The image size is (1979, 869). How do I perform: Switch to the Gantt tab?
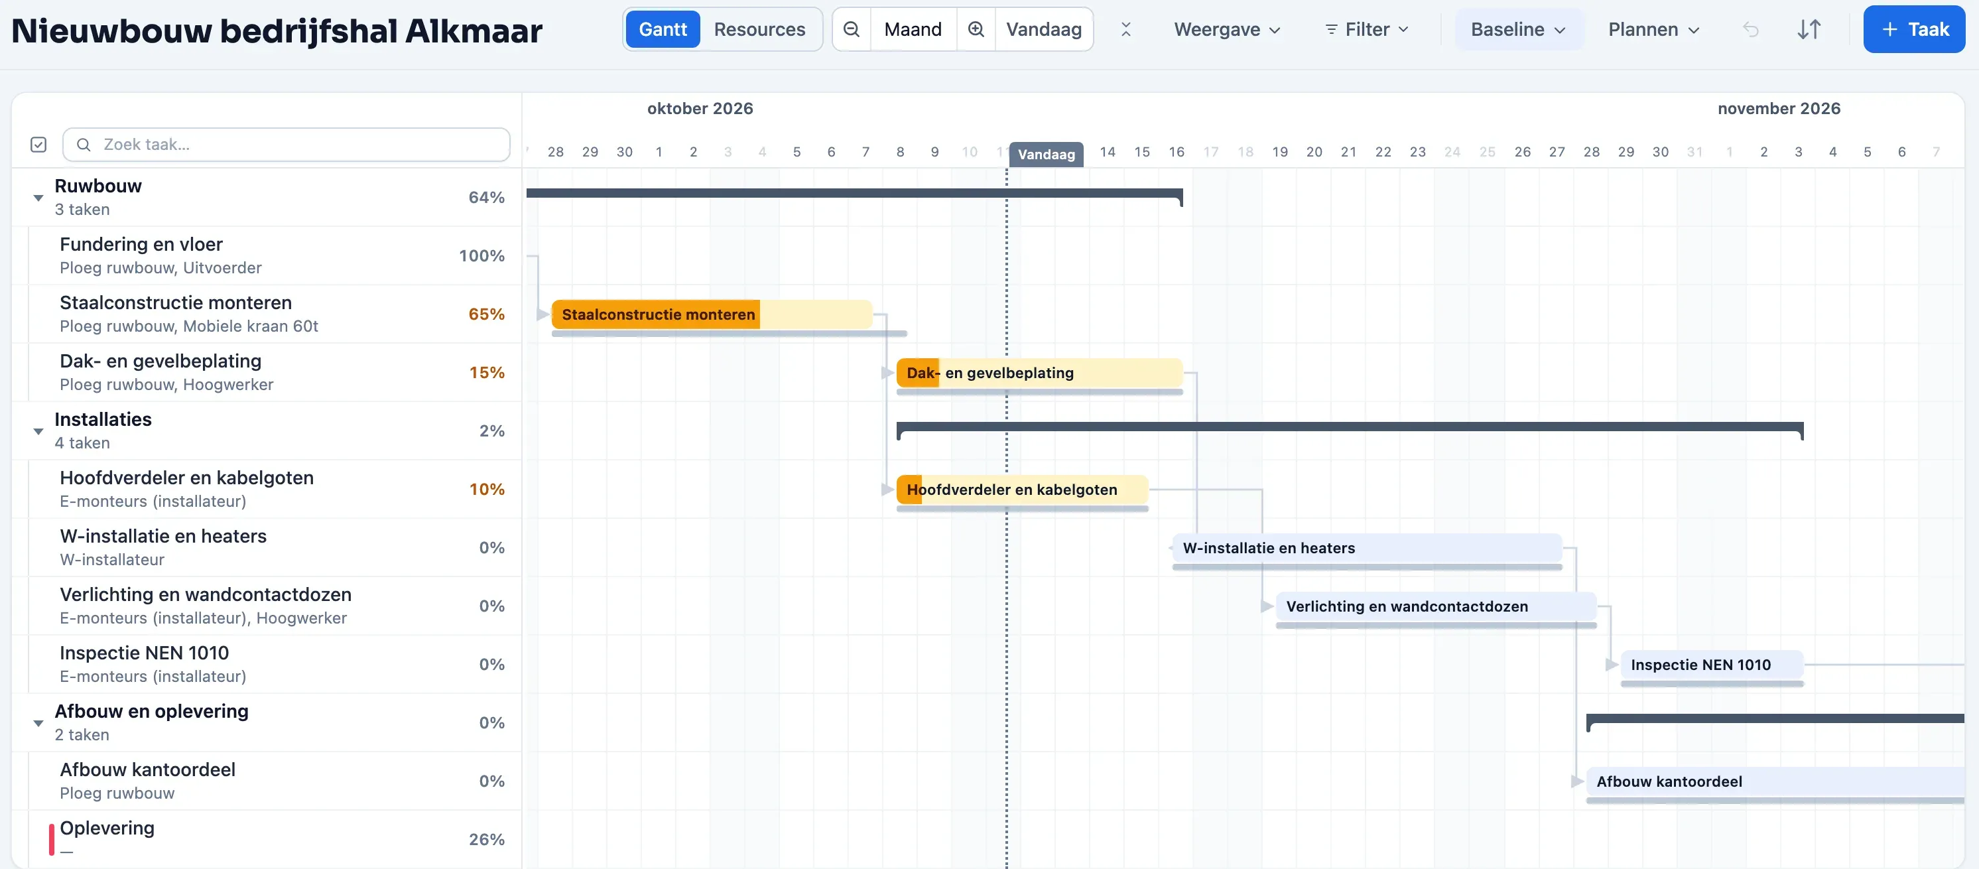point(663,29)
